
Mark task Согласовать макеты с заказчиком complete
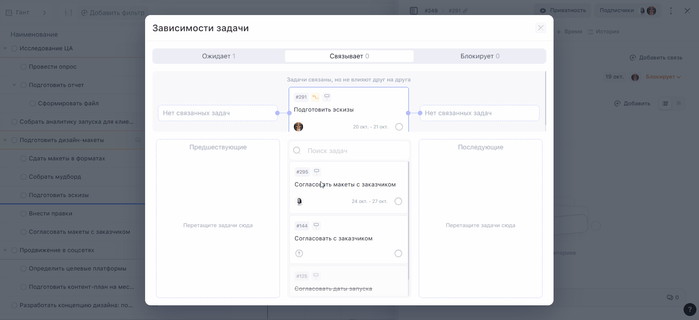click(398, 201)
